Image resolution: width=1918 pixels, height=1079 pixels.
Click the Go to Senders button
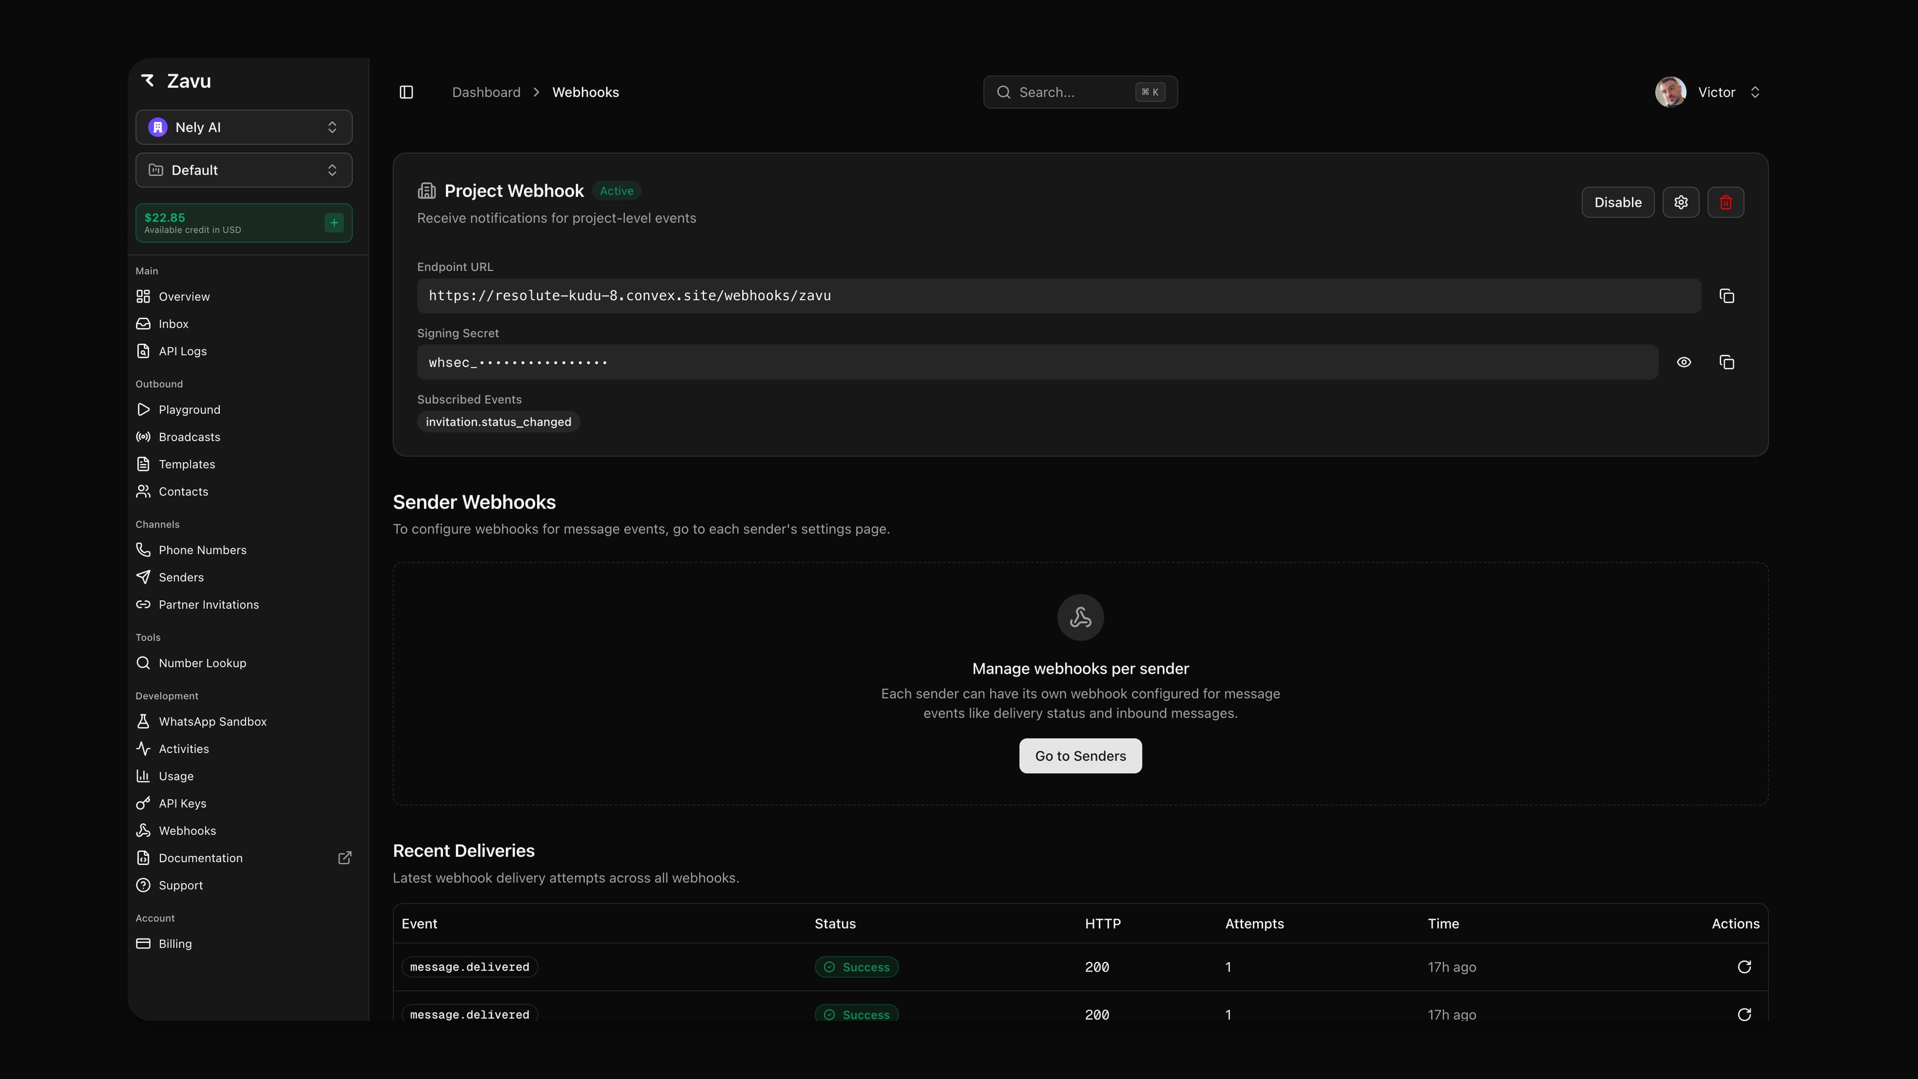coord(1079,756)
